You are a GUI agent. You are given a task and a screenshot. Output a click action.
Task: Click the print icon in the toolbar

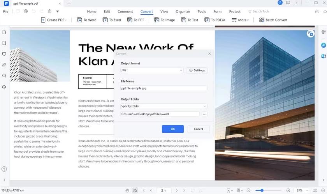click(26, 11)
